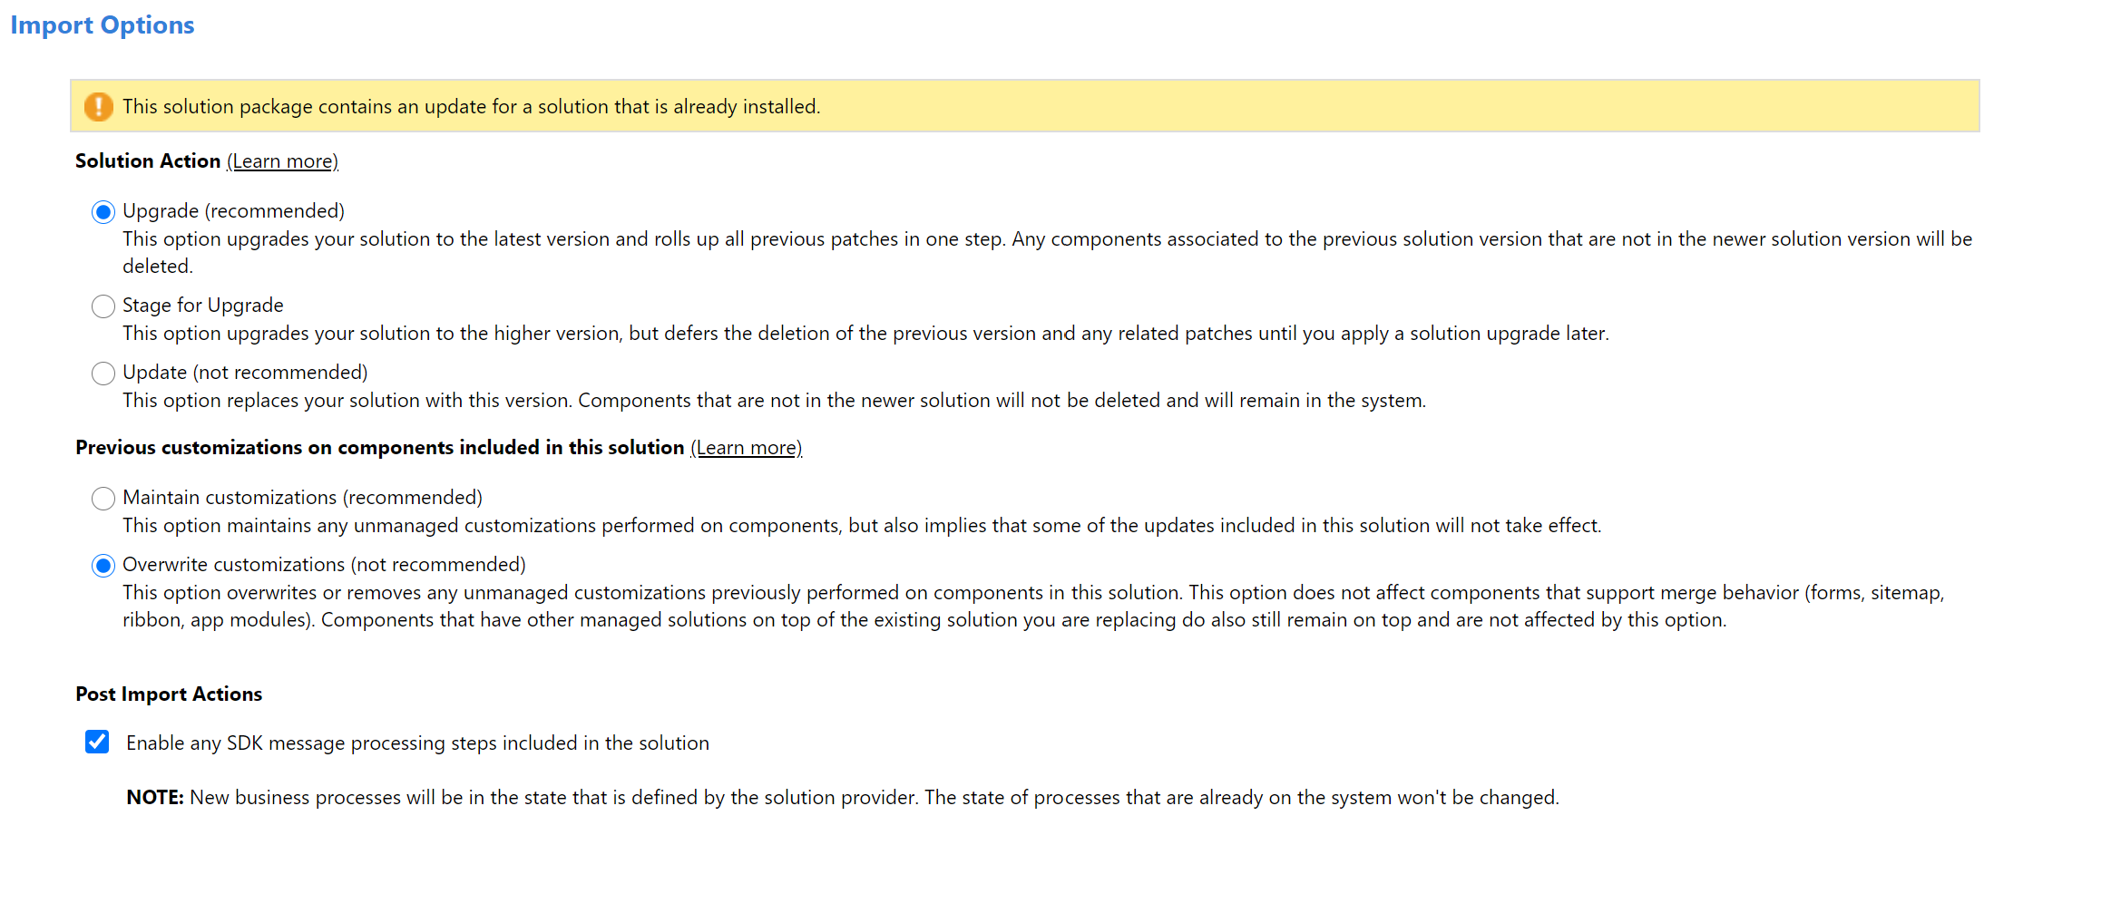Select the "Stage for Upgrade" option

(103, 306)
